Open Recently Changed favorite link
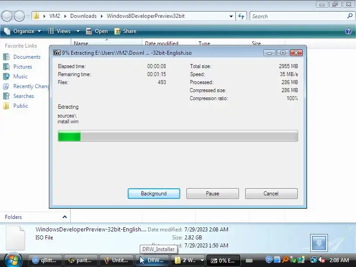 (31, 86)
